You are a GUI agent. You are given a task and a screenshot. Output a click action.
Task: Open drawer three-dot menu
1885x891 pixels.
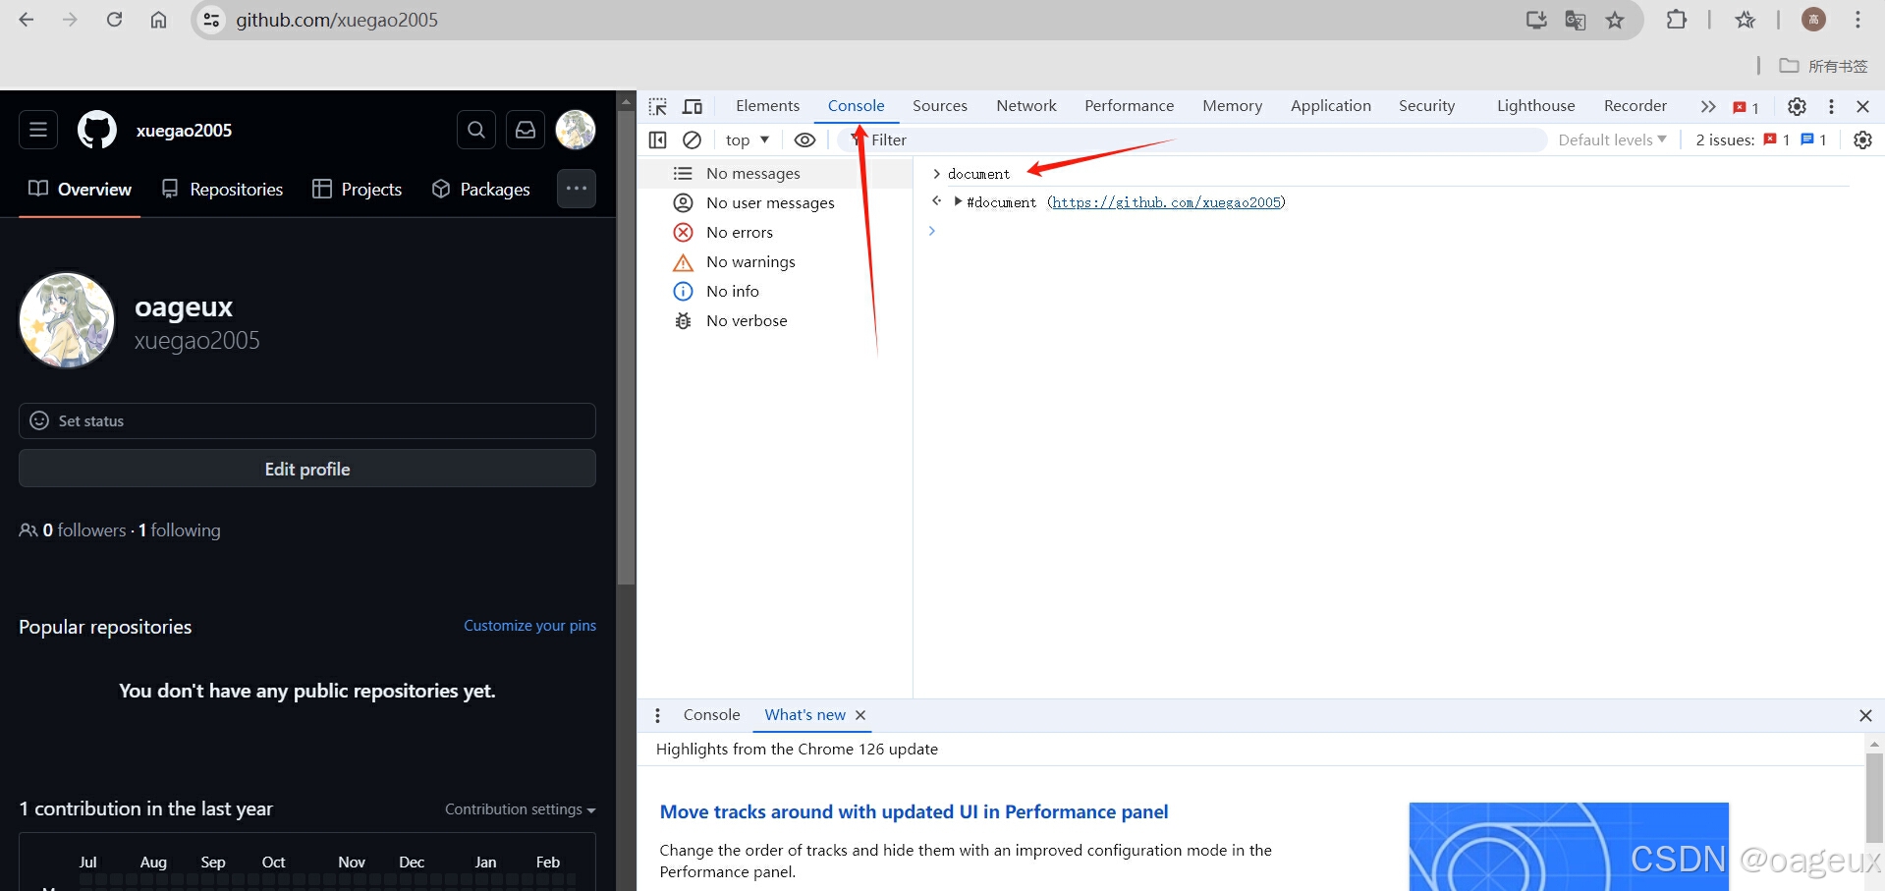(658, 715)
